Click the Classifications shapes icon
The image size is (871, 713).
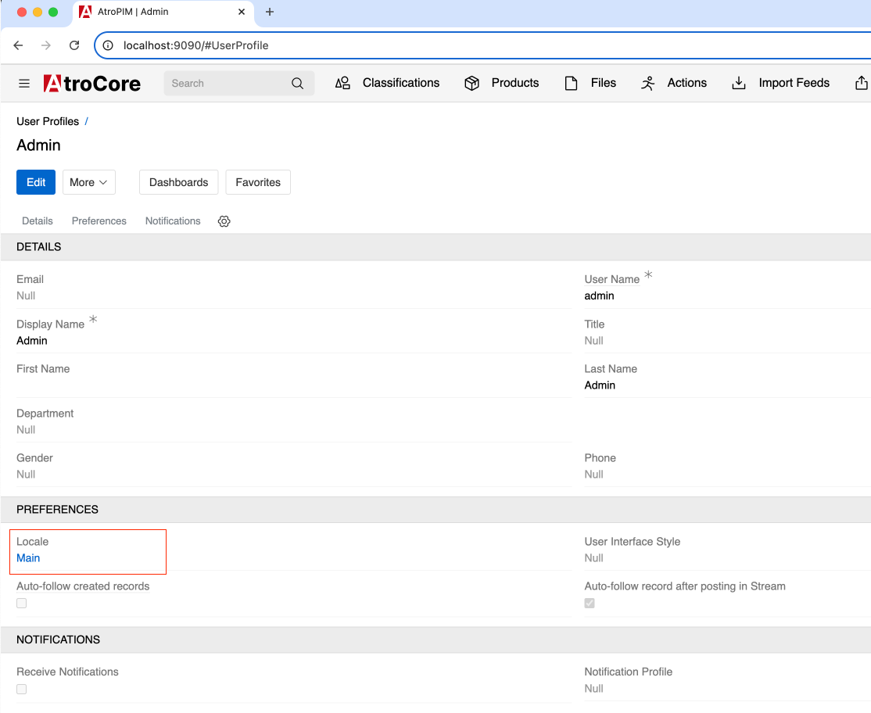(342, 83)
